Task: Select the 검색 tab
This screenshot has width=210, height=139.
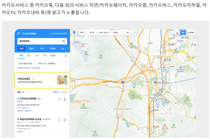Action: pyautogui.click(x=21, y=48)
